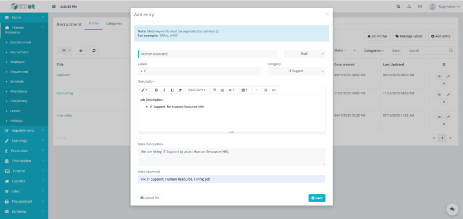Click the underline formatting icon
The image size is (463, 219).
point(172,90)
